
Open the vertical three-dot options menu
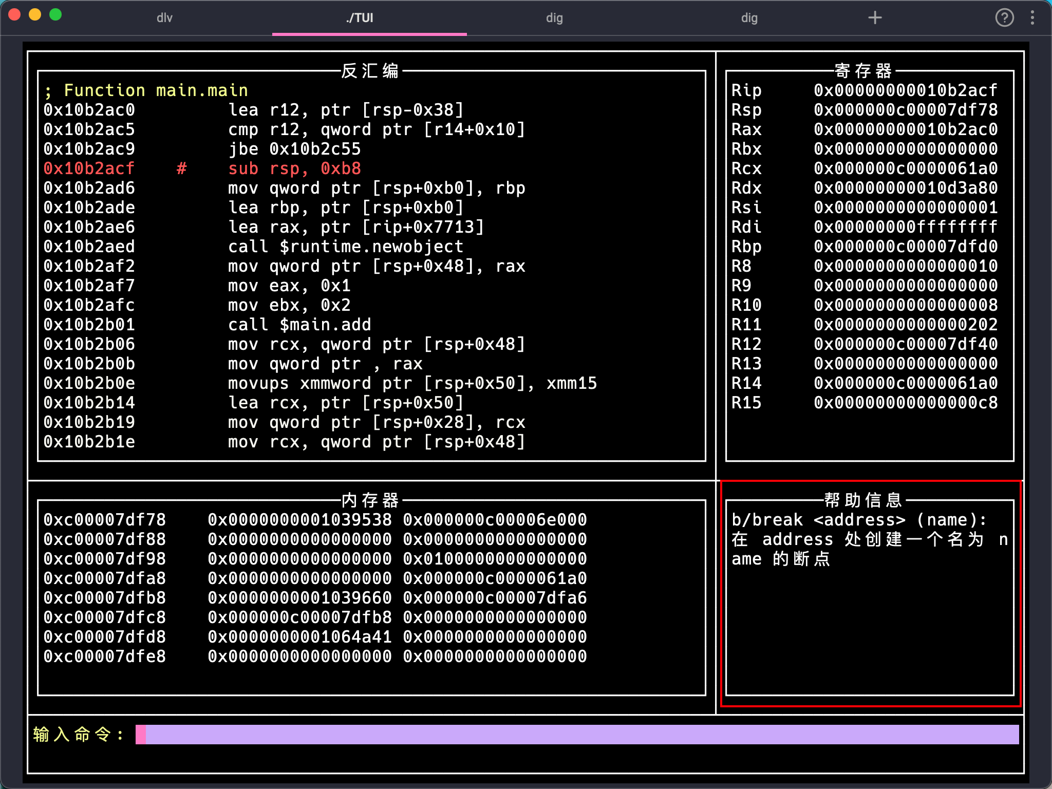pyautogui.click(x=1032, y=18)
